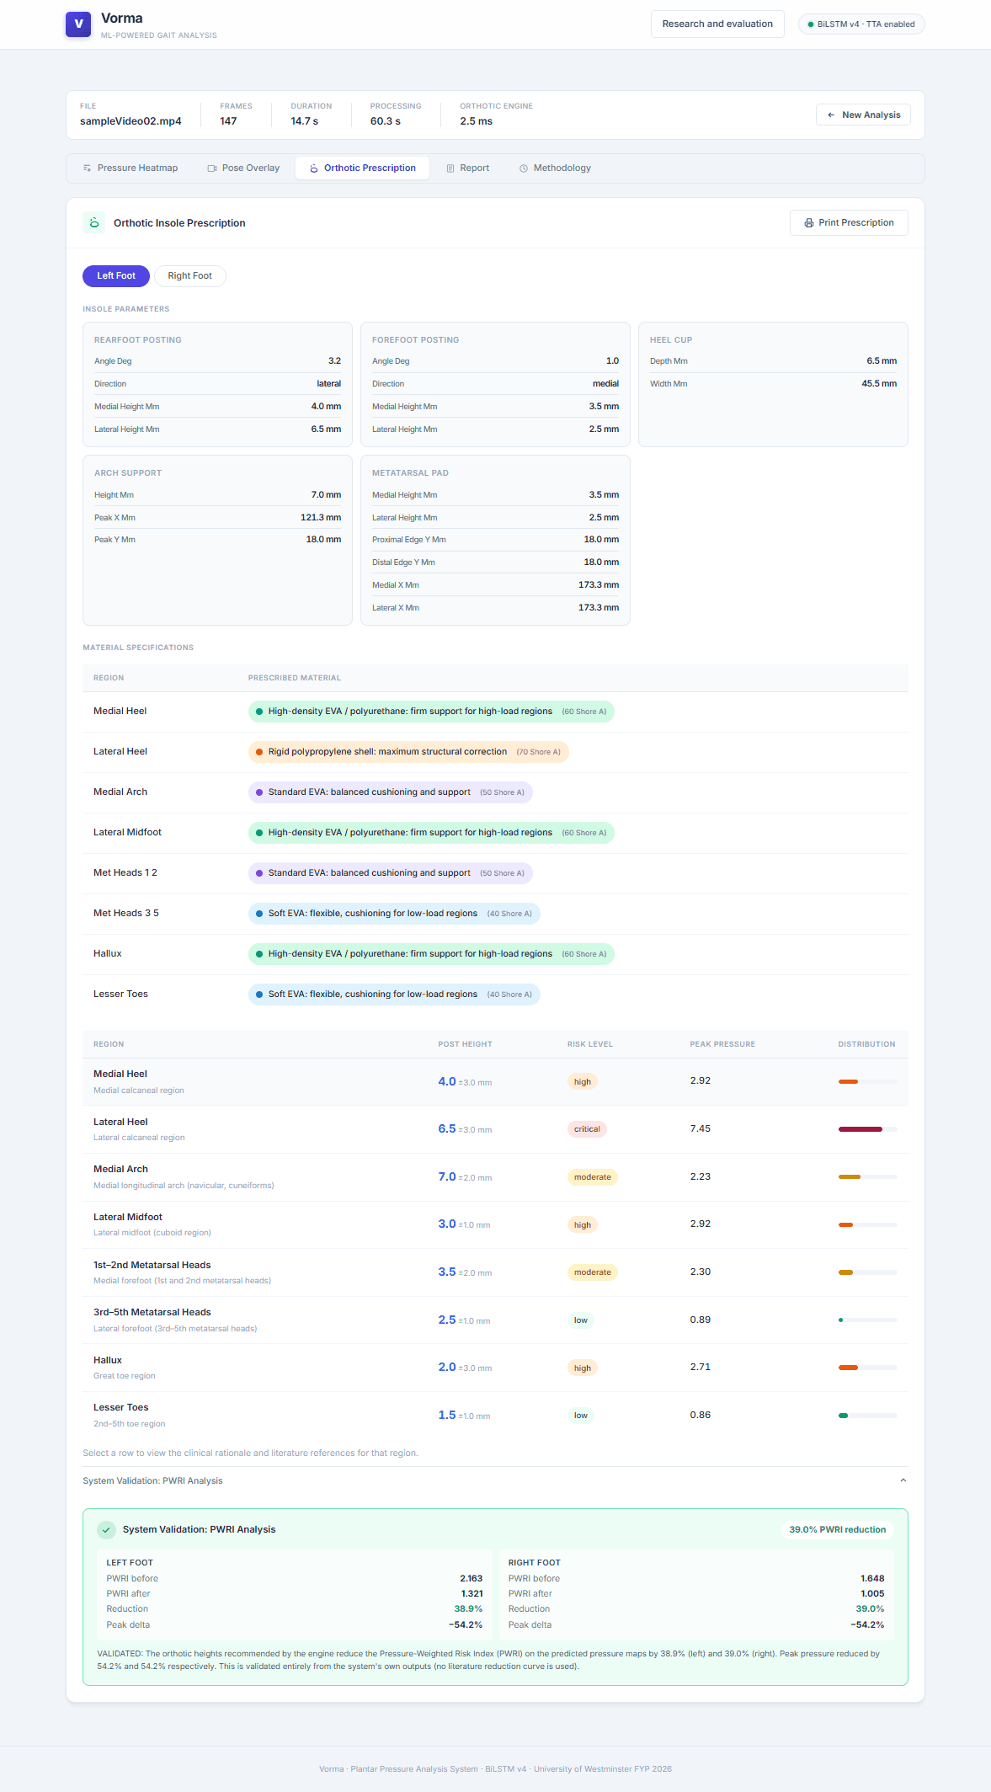This screenshot has height=1792, width=991.
Task: Click the Medial Arch distribution bar
Action: click(x=867, y=1177)
